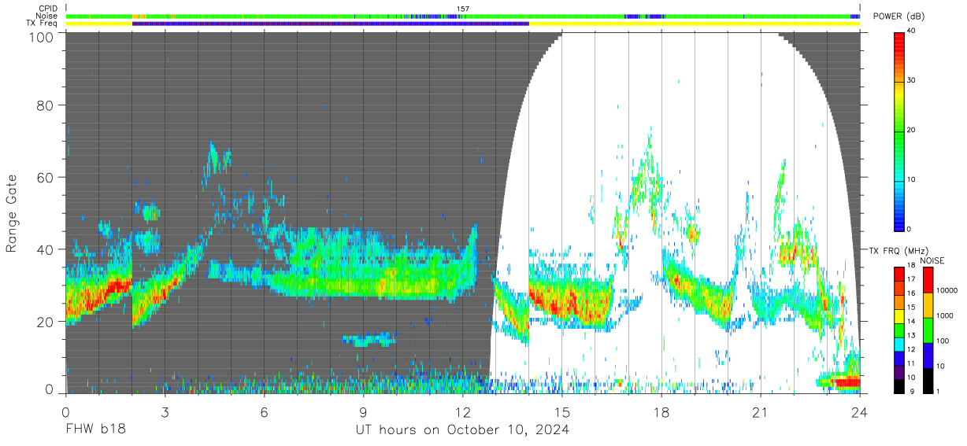This screenshot has width=967, height=446.
Task: Click the yellow segment of TX FRQ colorbar
Action: tap(899, 315)
